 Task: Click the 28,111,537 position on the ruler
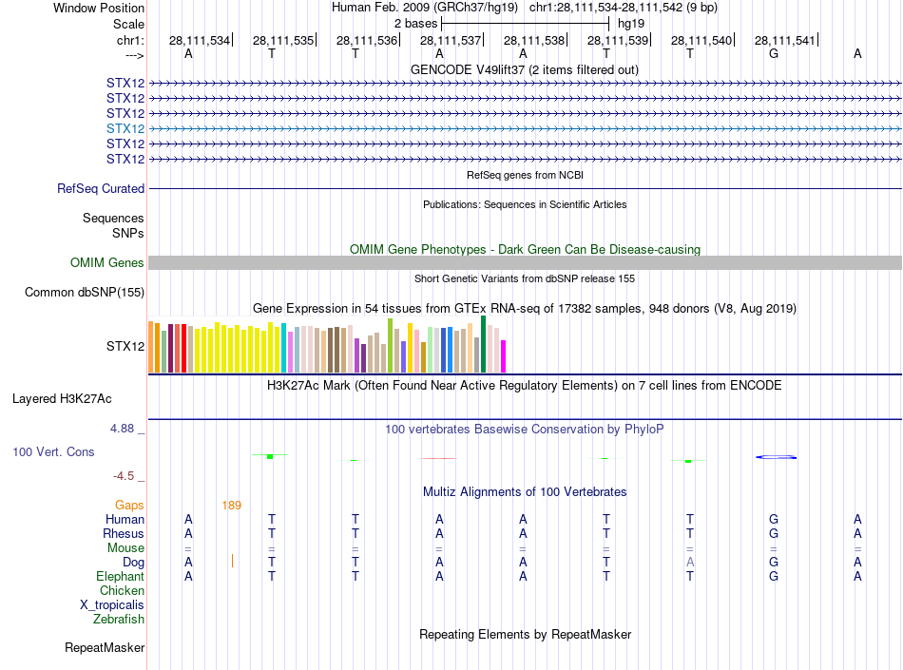pos(451,41)
